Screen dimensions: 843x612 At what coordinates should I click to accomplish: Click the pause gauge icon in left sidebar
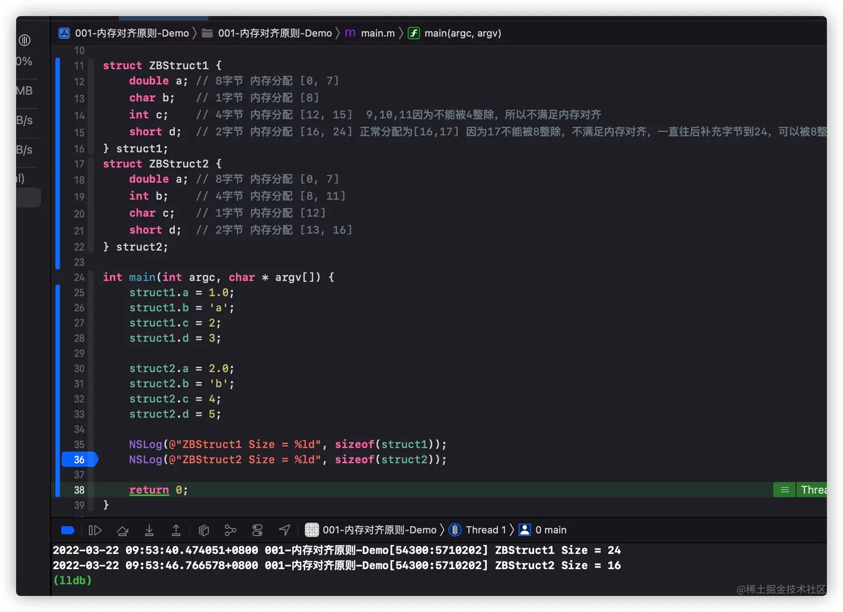pyautogui.click(x=25, y=40)
